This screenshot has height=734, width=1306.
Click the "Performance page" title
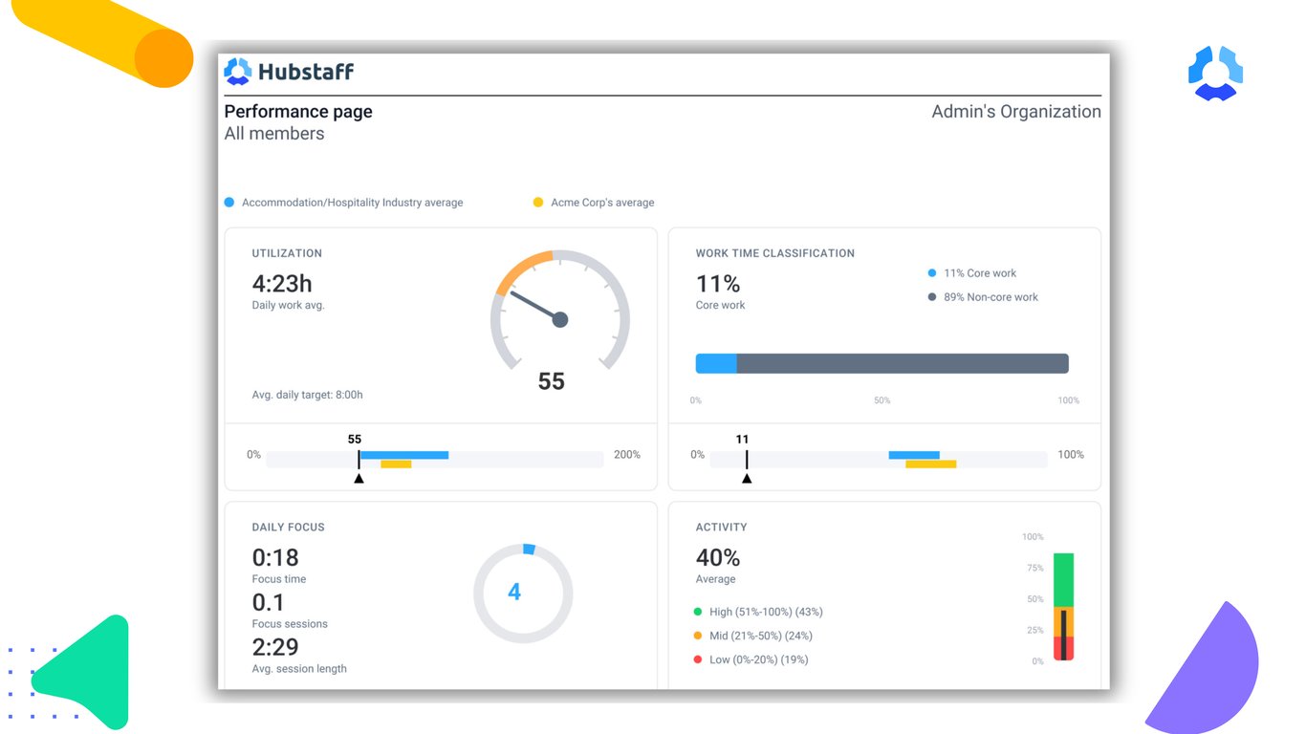(x=298, y=112)
